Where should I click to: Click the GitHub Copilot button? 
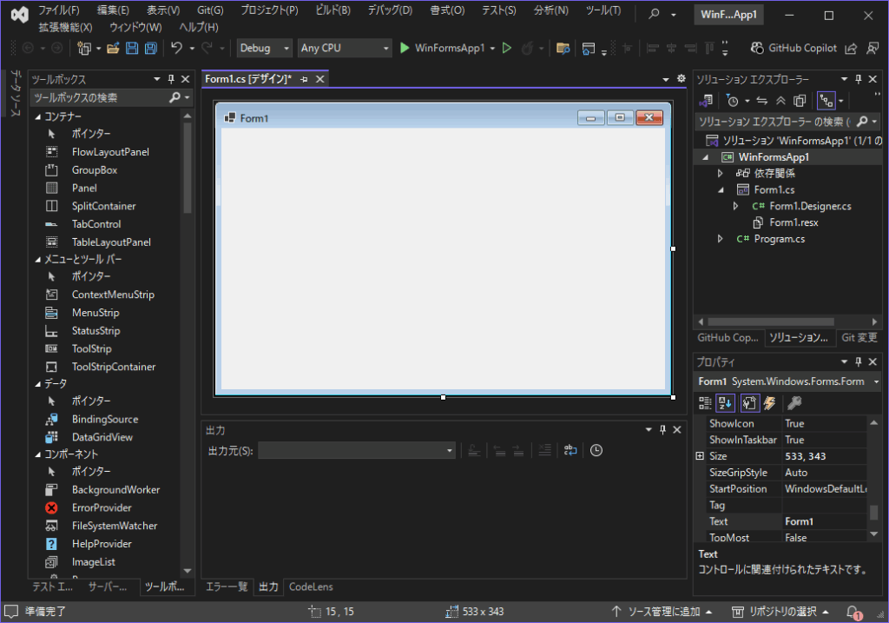(x=794, y=48)
